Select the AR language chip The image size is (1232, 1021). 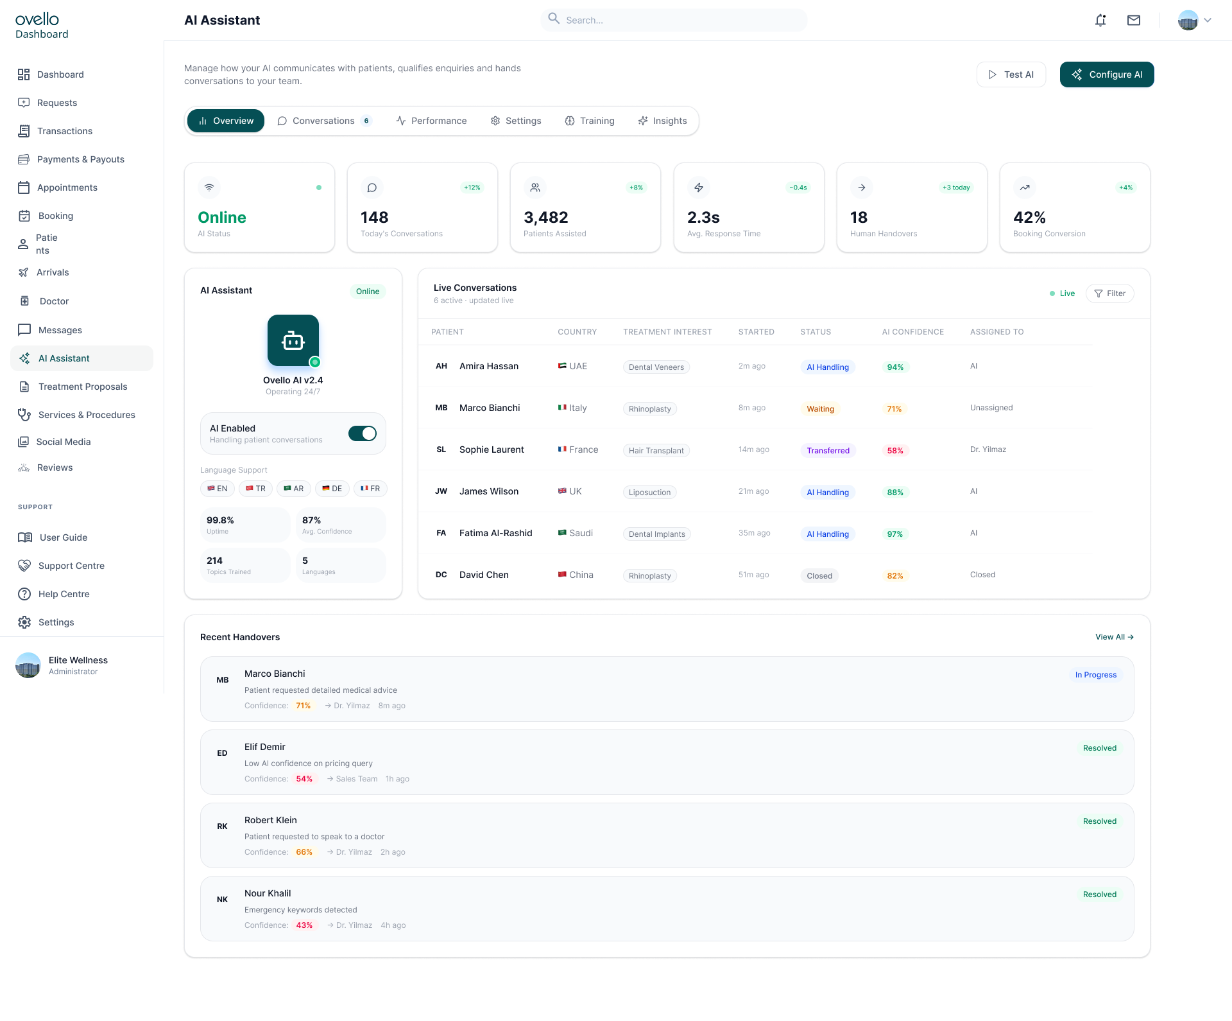[x=294, y=489]
